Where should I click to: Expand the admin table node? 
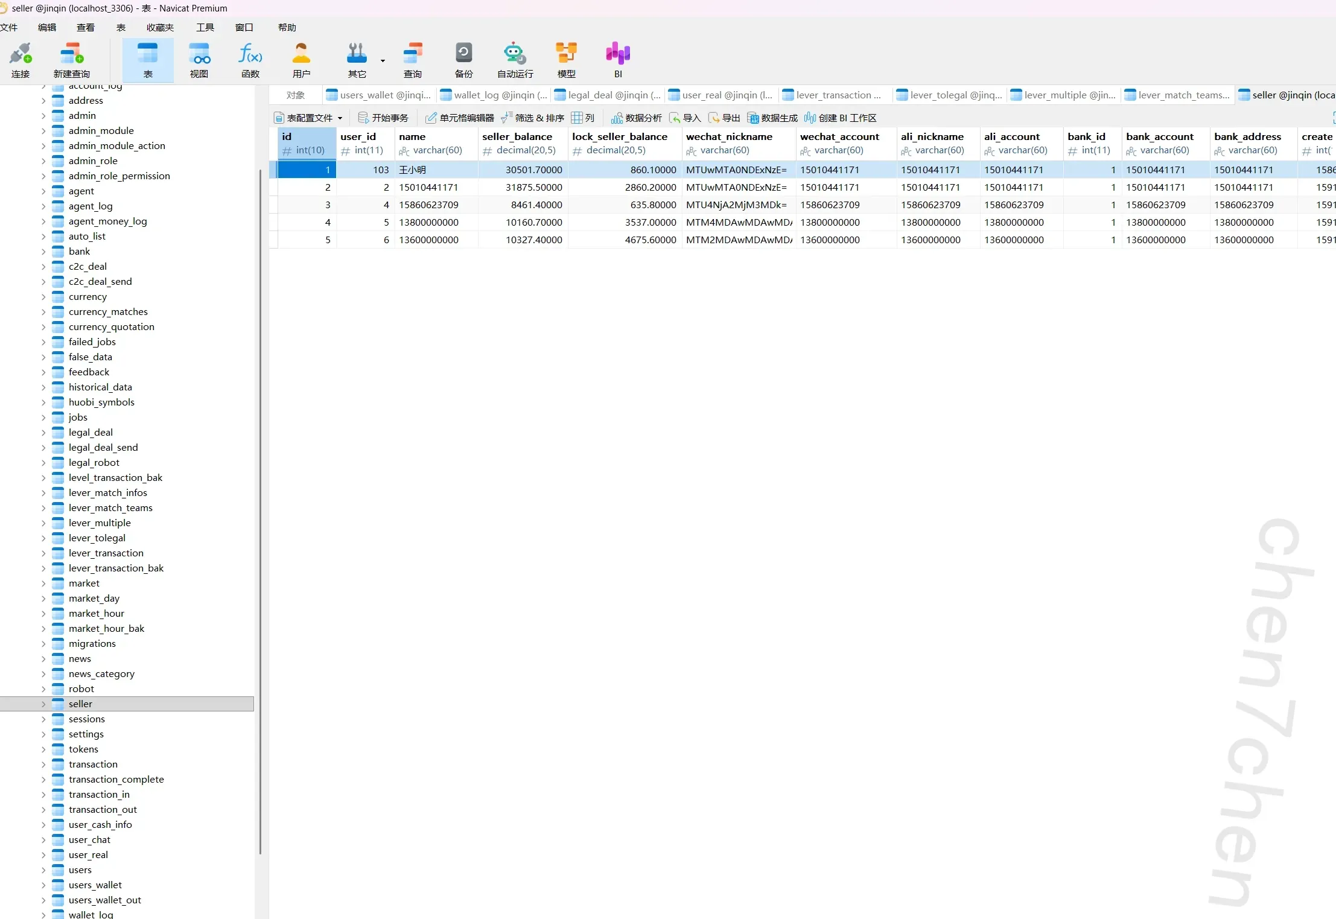point(43,115)
